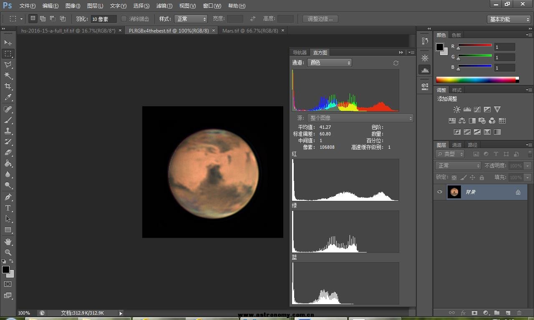The image size is (534, 320).
Task: Select the Paint Bucket tool
Action: (x=8, y=163)
